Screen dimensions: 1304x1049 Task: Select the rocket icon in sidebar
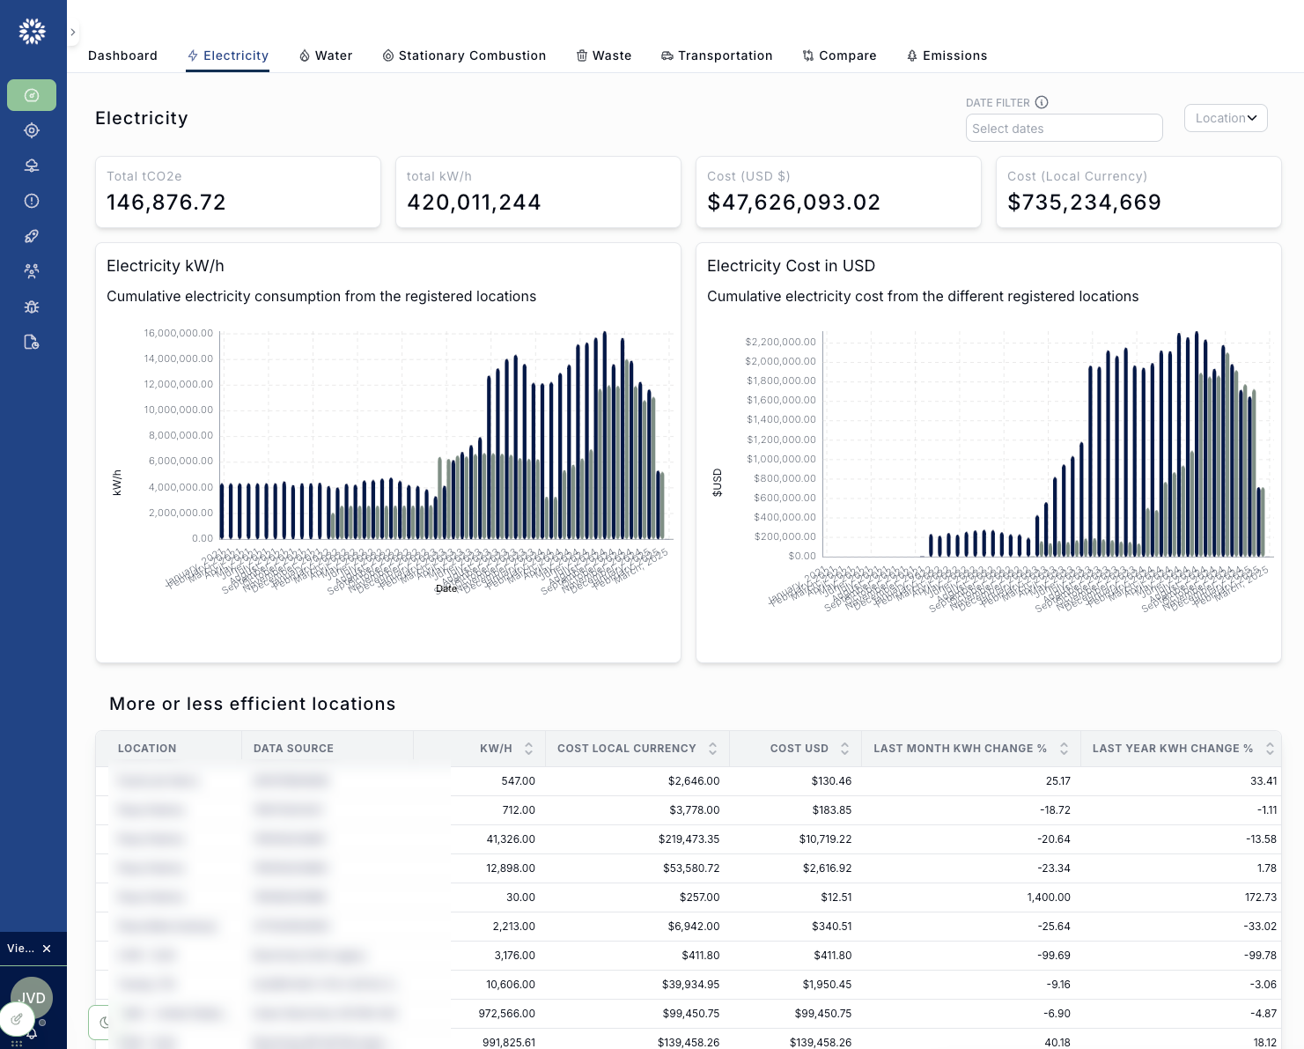click(x=32, y=236)
